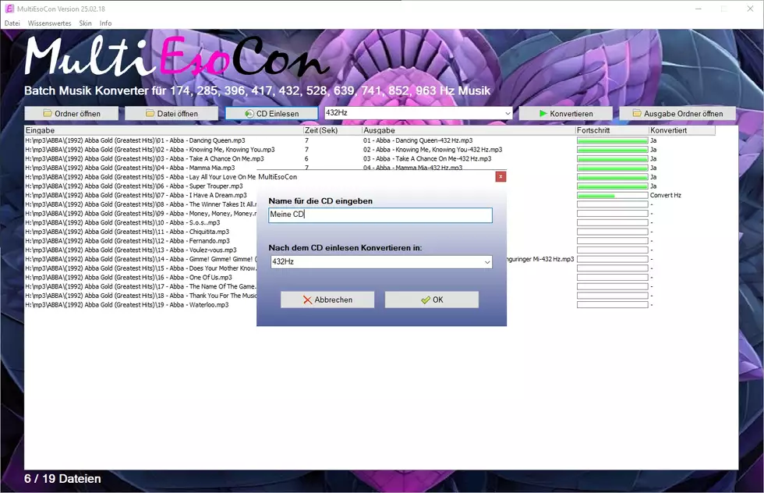Click the Ausgabe column header
The width and height of the screenshot is (764, 493).
pos(469,130)
